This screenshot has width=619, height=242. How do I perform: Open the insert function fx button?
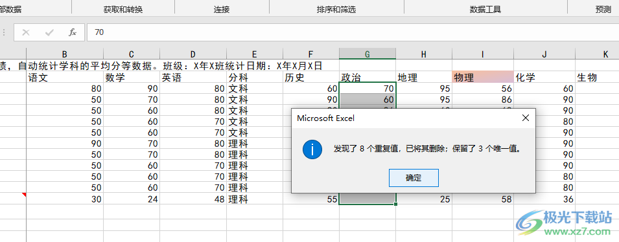pyautogui.click(x=72, y=32)
